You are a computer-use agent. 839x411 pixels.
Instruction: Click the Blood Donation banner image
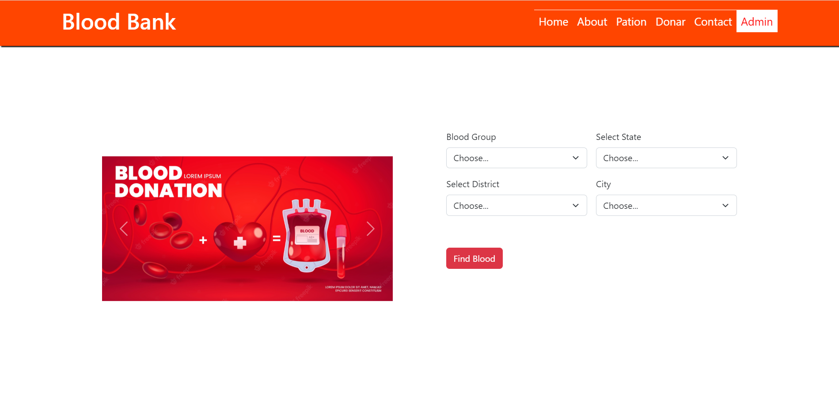[247, 228]
